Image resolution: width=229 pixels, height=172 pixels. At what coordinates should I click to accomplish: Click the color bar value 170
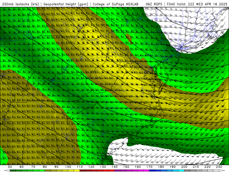(x=149, y=167)
